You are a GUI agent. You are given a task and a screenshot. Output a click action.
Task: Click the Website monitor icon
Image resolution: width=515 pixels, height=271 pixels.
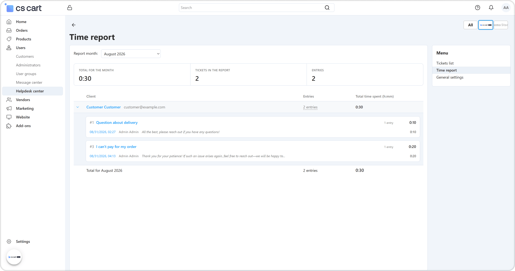(9, 117)
